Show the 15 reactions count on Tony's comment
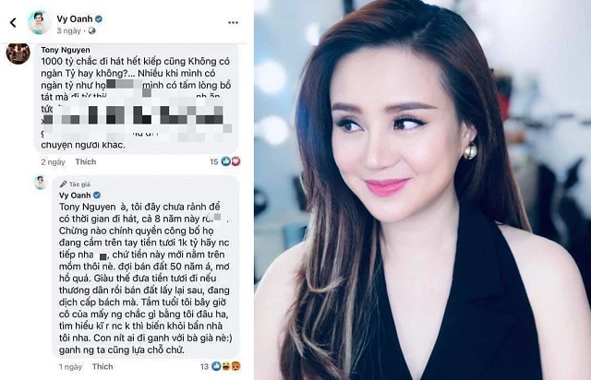Viewport: 591px width, 380px height. [213, 162]
